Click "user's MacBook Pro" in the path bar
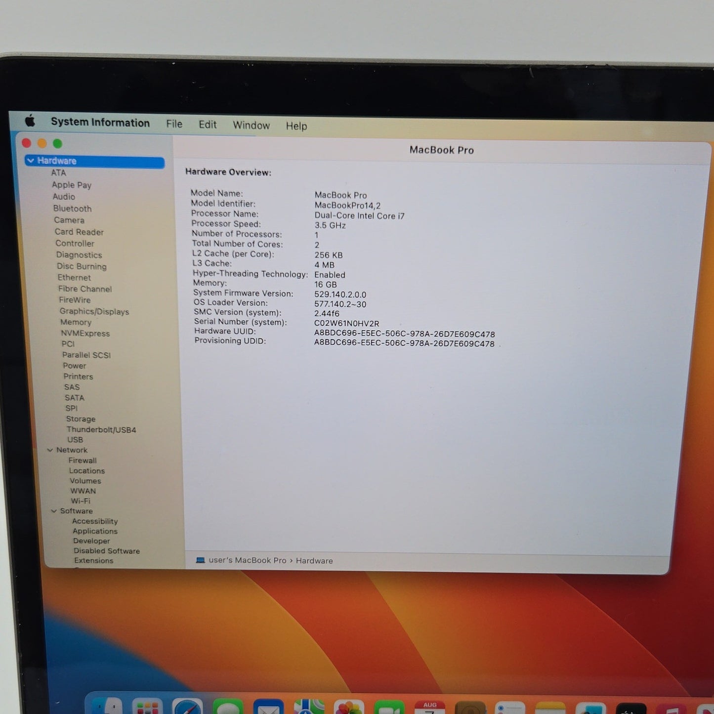The height and width of the screenshot is (714, 714). (x=248, y=560)
